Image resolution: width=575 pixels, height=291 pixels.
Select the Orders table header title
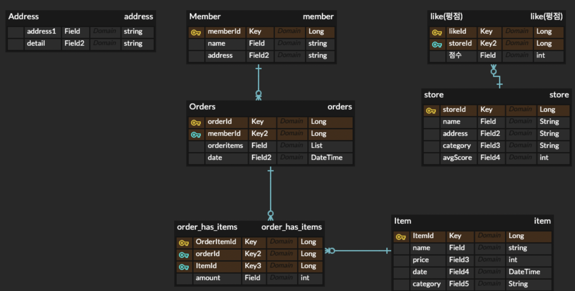pyautogui.click(x=202, y=107)
